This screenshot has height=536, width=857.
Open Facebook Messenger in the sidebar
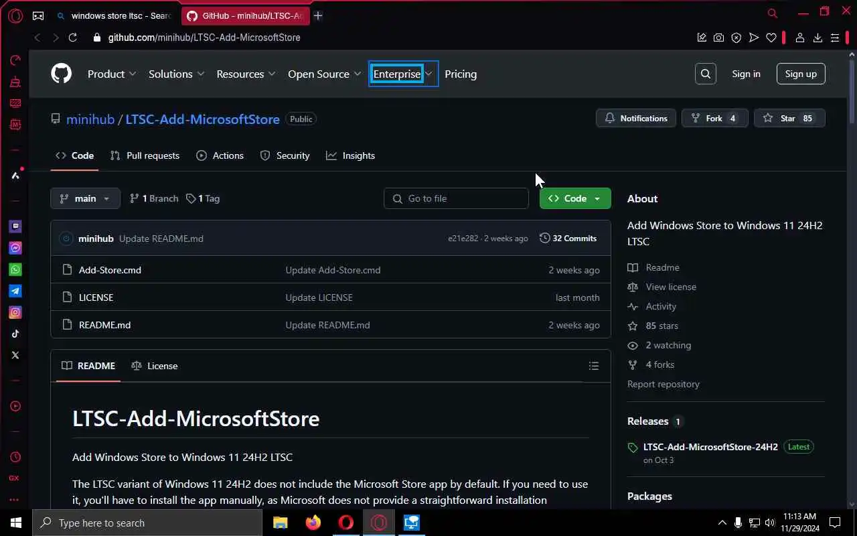pos(15,248)
